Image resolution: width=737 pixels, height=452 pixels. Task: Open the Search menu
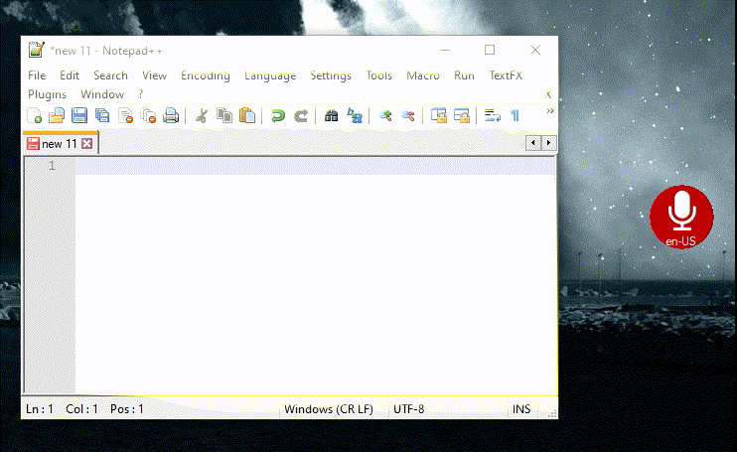click(x=110, y=75)
